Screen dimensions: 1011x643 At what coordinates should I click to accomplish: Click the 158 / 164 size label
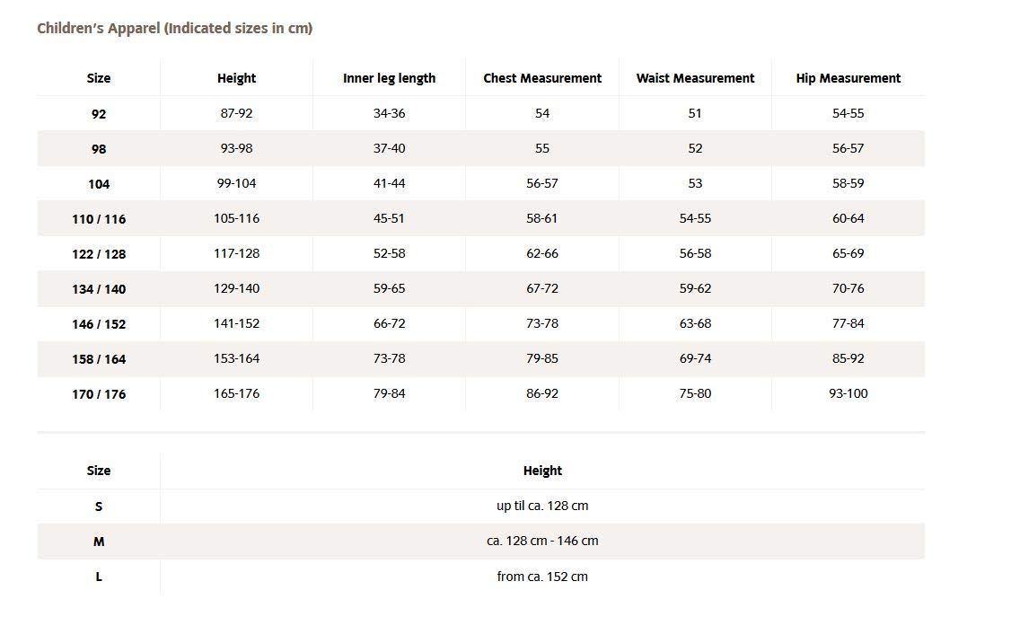(99, 359)
